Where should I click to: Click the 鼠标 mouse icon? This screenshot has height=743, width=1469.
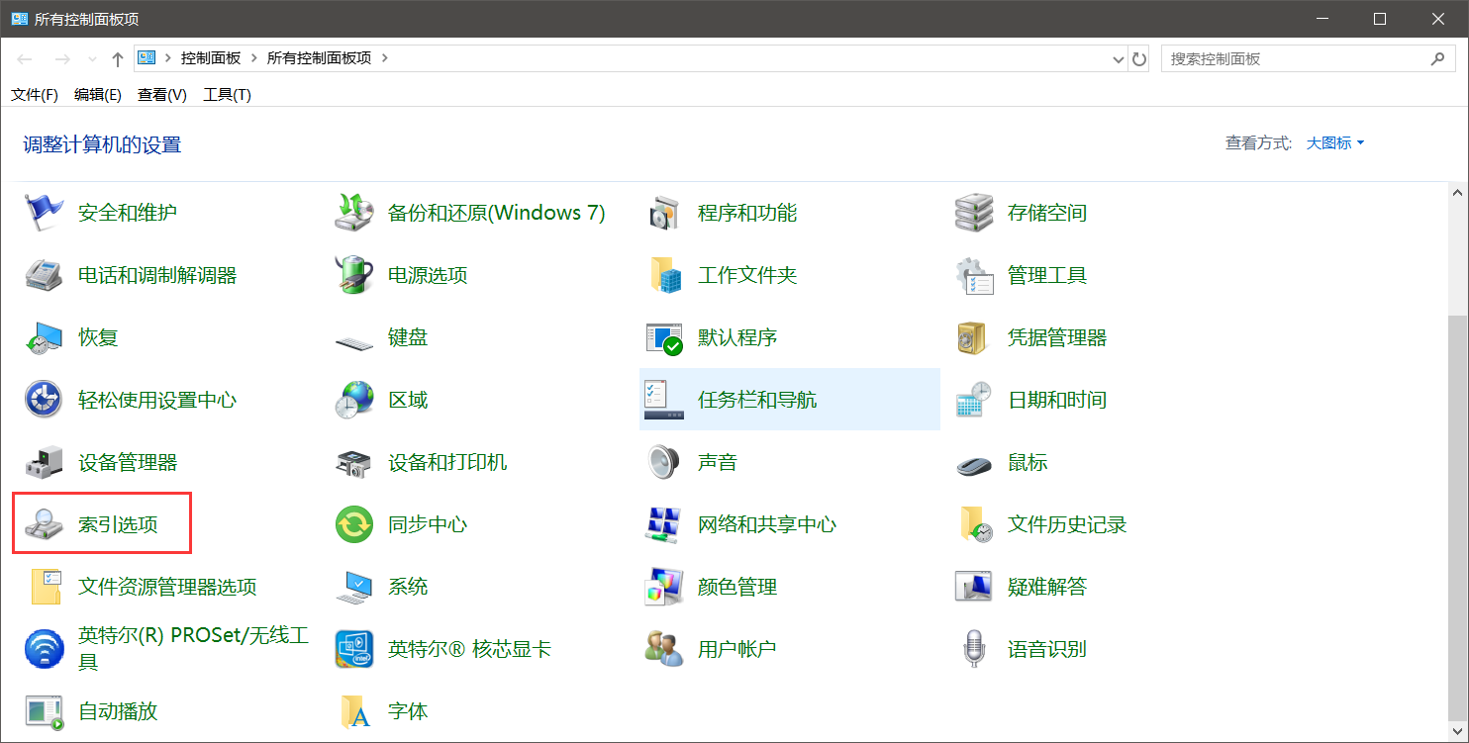tap(974, 464)
